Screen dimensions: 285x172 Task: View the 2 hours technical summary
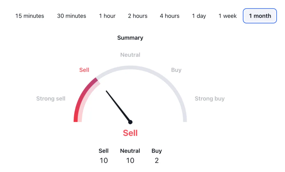pos(137,16)
